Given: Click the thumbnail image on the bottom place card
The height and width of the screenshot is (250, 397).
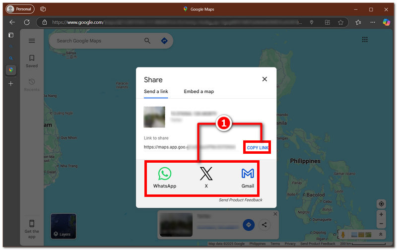Looking at the screenshot, I should pyautogui.click(x=176, y=225).
